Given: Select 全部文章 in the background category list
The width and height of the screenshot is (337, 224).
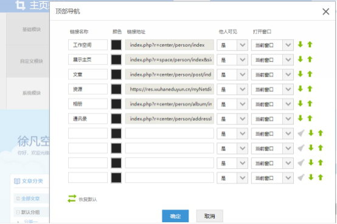Looking at the screenshot, I should coord(30,199).
